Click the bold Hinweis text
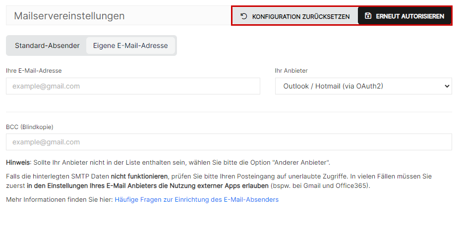The height and width of the screenshot is (225, 463). click(x=18, y=162)
